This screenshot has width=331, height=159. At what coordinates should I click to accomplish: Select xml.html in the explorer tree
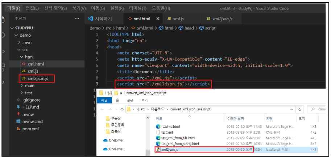click(x=46, y=64)
